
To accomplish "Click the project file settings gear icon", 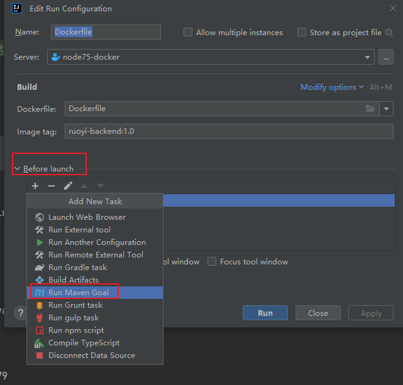I will 389,32.
